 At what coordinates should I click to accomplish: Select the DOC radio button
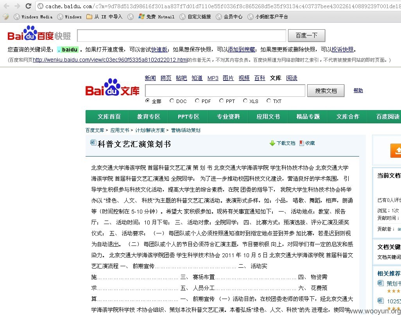[x=172, y=101]
